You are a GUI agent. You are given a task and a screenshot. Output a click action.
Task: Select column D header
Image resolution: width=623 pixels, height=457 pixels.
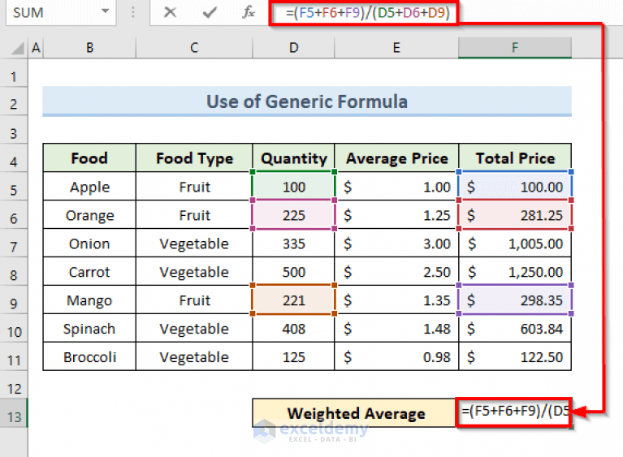point(293,48)
